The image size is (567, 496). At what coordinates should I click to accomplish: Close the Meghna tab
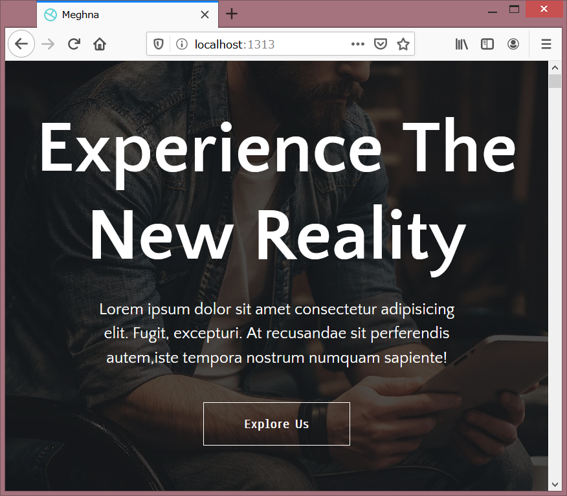tap(205, 14)
